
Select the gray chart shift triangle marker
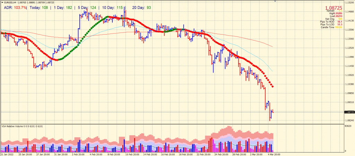275,1
